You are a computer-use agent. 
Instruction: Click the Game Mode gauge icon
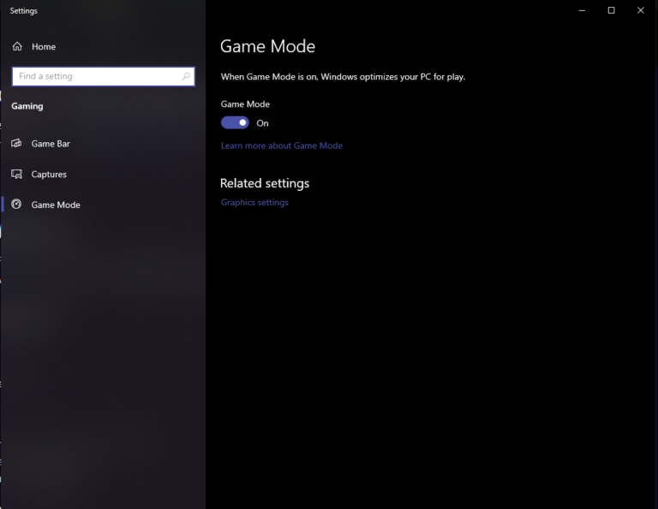[16, 204]
